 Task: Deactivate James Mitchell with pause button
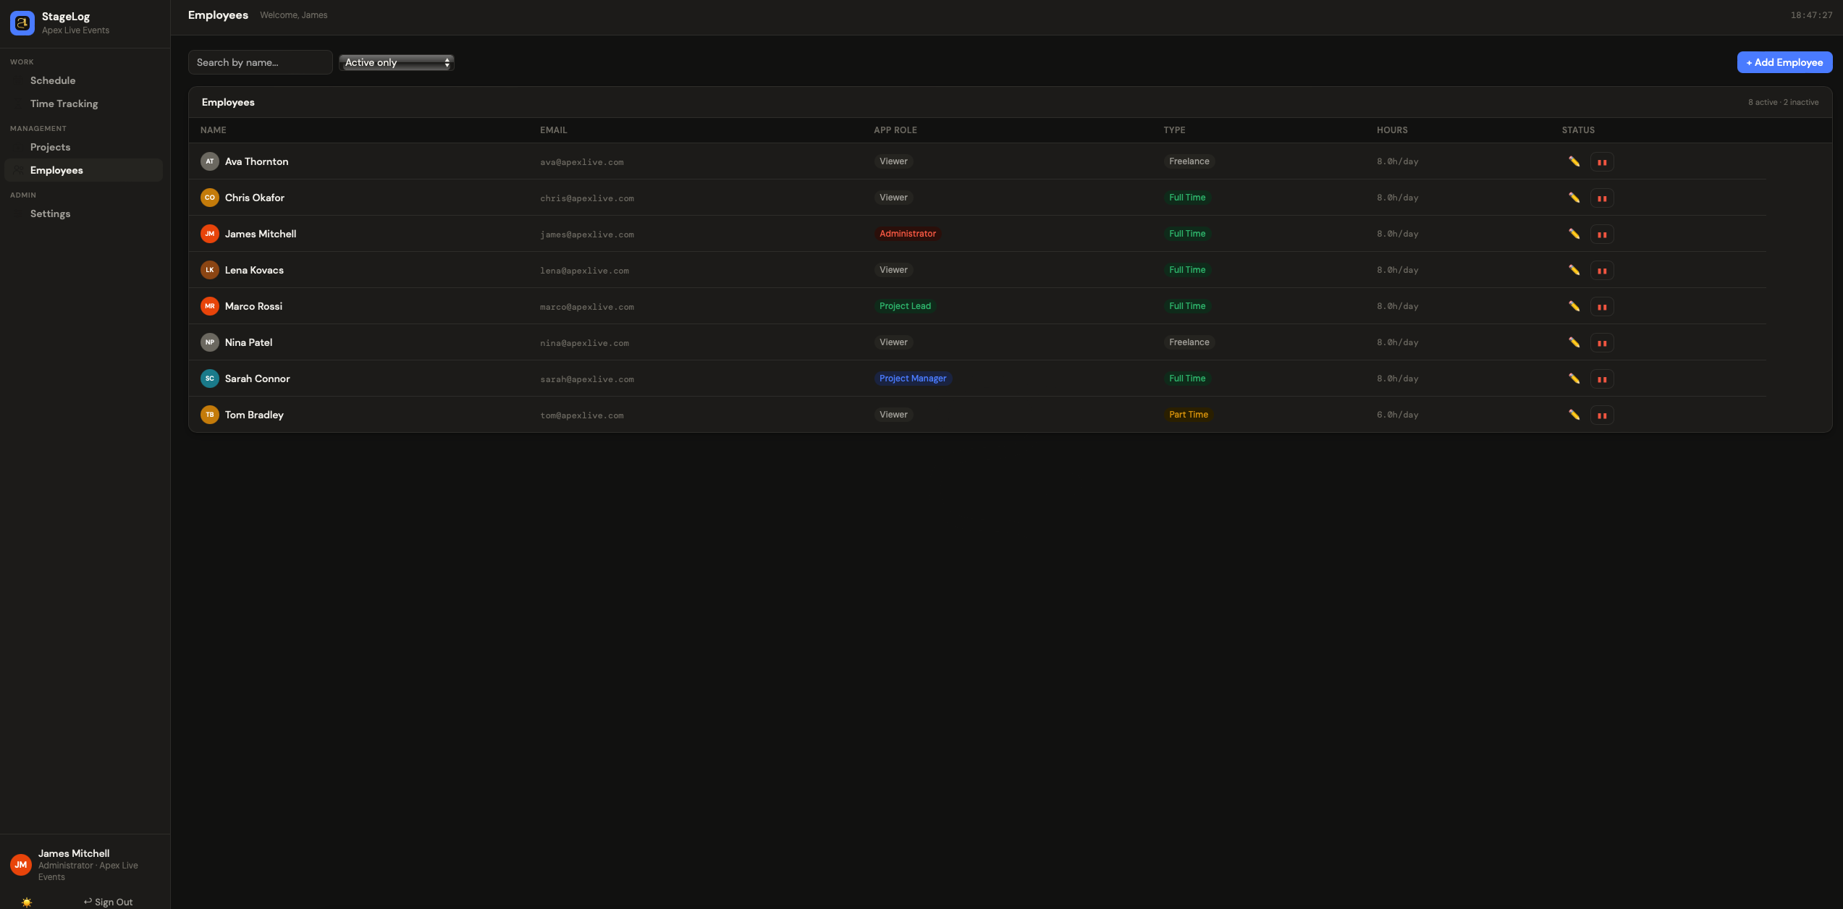[1602, 234]
